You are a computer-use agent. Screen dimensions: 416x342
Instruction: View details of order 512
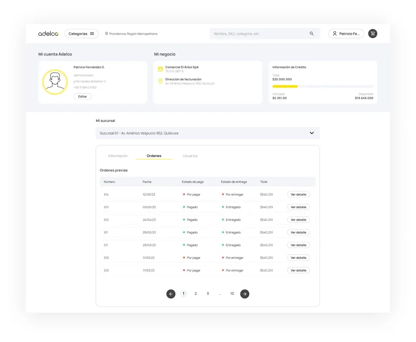coord(298,220)
